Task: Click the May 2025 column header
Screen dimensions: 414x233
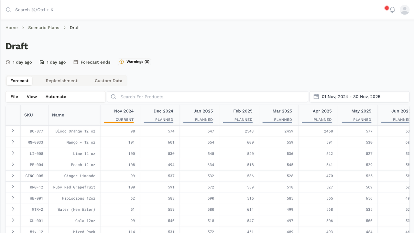Action: point(358,115)
